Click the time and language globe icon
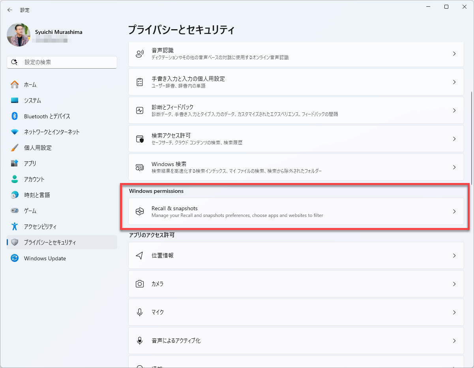The image size is (474, 368). pyautogui.click(x=15, y=195)
